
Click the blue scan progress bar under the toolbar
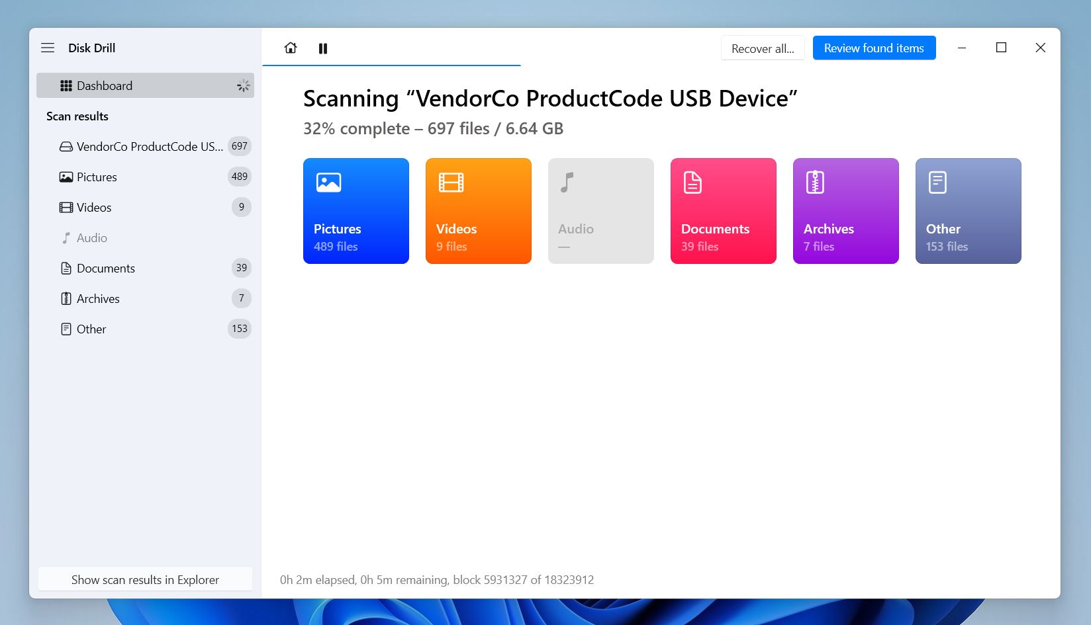pos(391,65)
